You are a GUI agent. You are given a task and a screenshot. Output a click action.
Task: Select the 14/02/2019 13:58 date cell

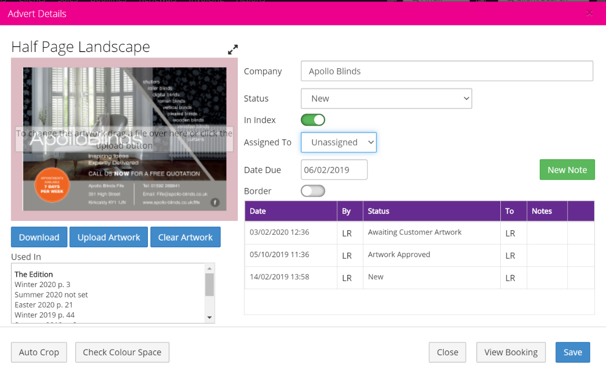pos(291,278)
